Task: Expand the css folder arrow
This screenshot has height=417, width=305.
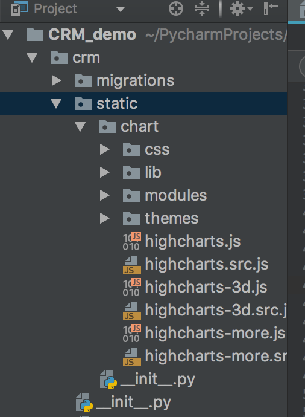Action: (105, 149)
